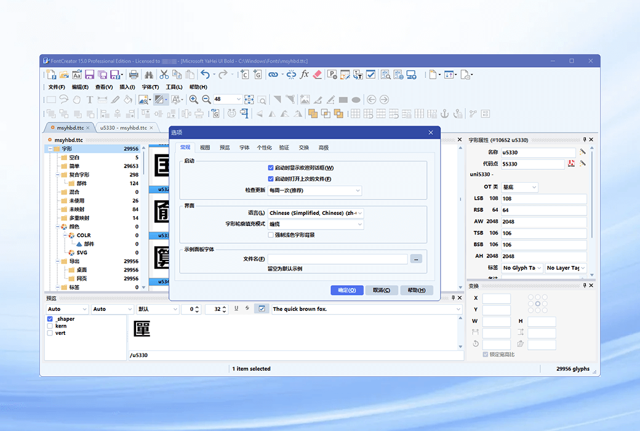Click the pink Eraser icon
This screenshot has width=640, height=431.
coord(317,75)
